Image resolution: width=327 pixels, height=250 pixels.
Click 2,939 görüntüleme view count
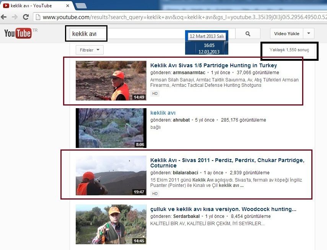pyautogui.click(x=250, y=173)
